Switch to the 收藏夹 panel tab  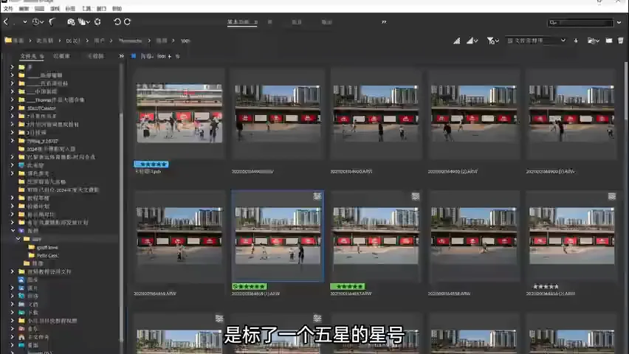point(61,56)
